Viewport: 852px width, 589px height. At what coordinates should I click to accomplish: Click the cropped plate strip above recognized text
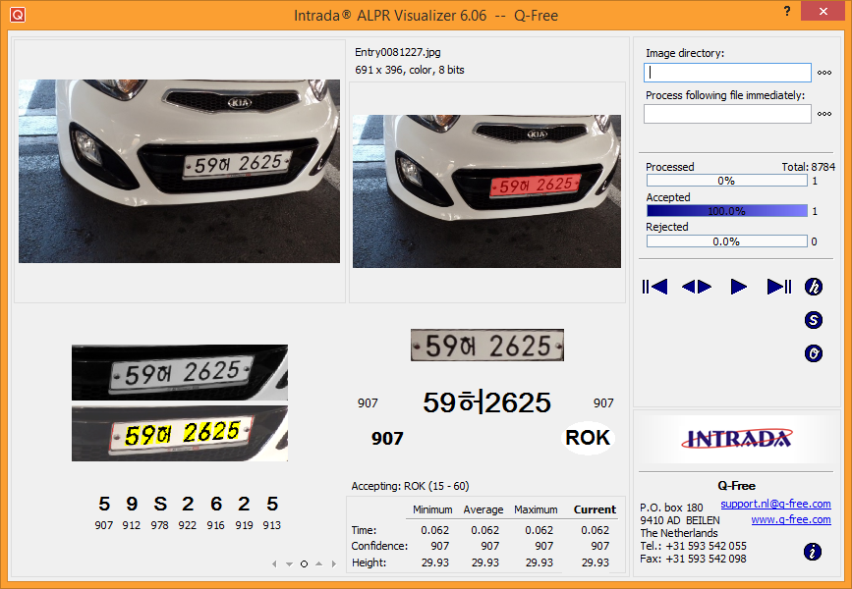[x=486, y=346]
